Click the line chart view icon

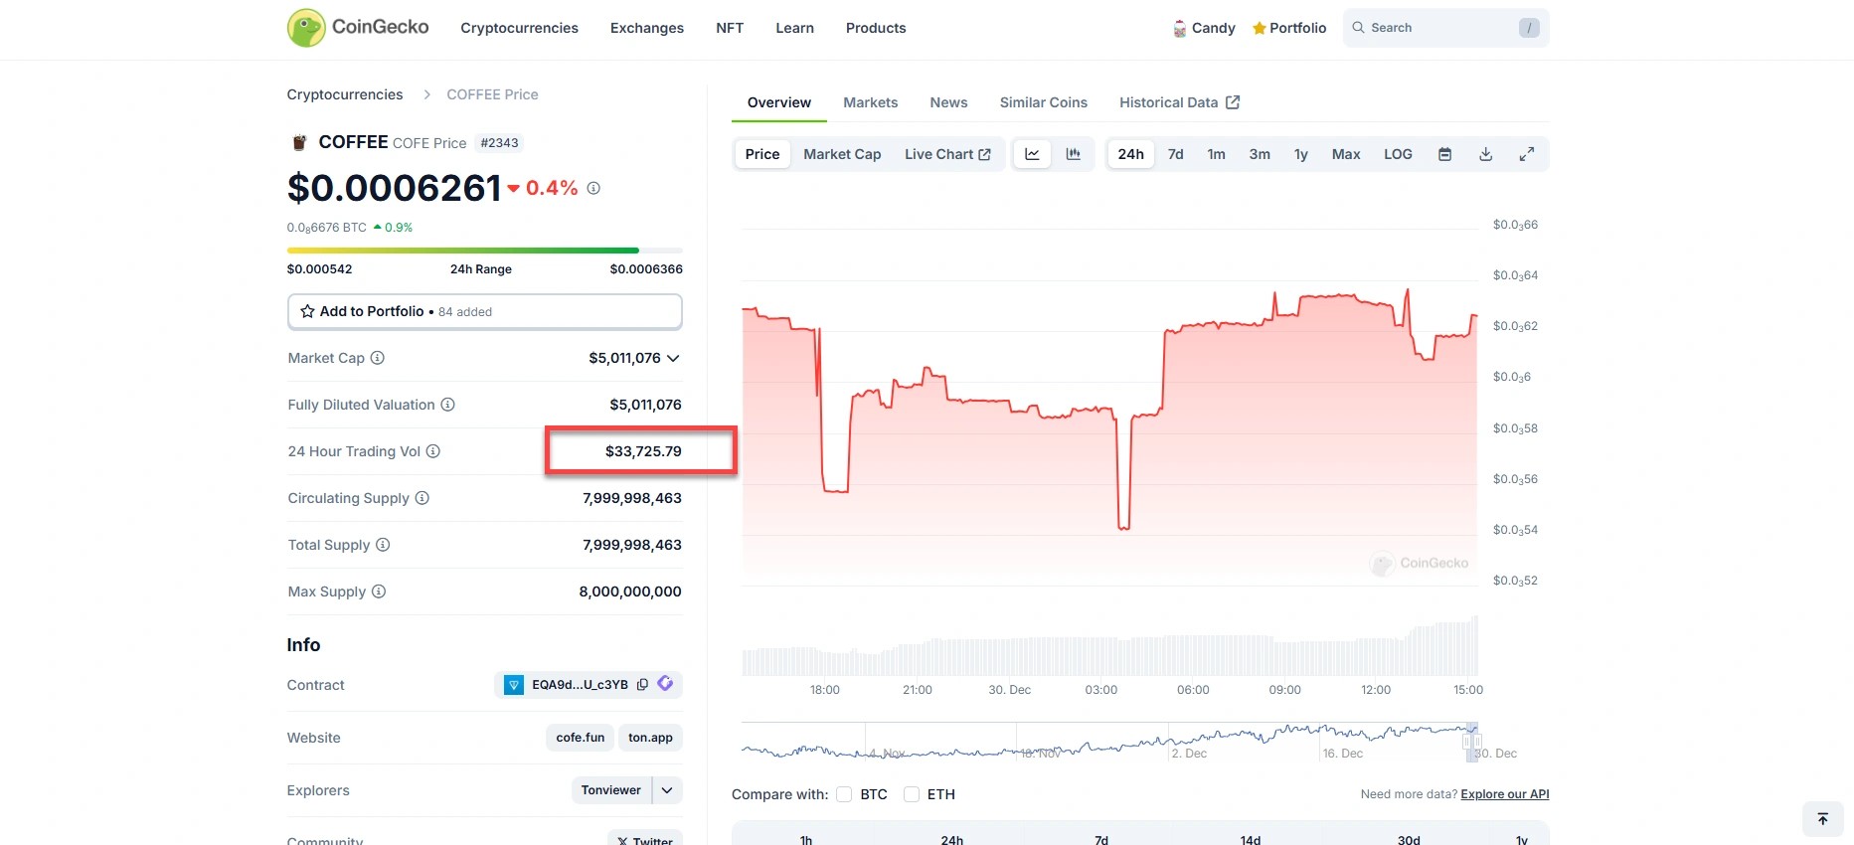(x=1032, y=154)
